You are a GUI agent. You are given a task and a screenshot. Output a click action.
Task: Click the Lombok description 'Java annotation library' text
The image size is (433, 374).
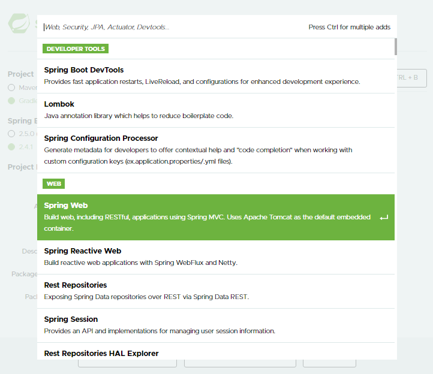point(139,116)
